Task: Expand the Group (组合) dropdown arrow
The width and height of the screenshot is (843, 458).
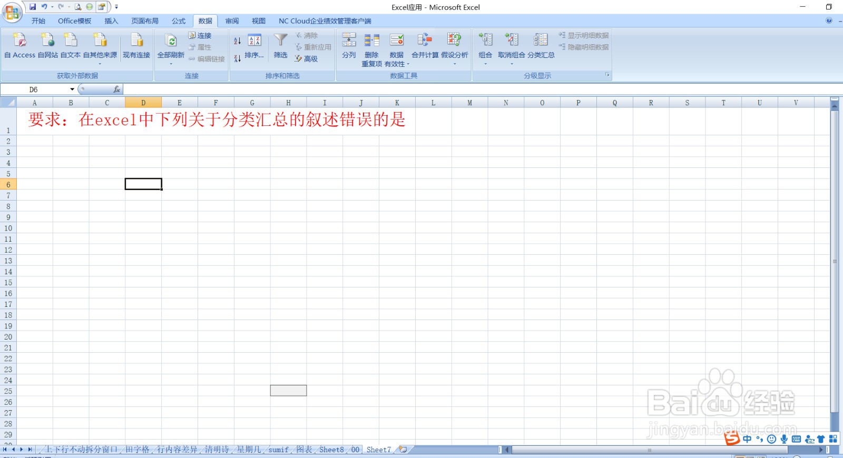Action: pyautogui.click(x=485, y=64)
